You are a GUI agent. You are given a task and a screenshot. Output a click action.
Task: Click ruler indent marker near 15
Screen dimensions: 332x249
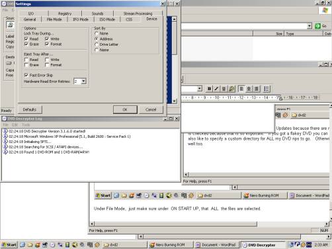coord(280,98)
